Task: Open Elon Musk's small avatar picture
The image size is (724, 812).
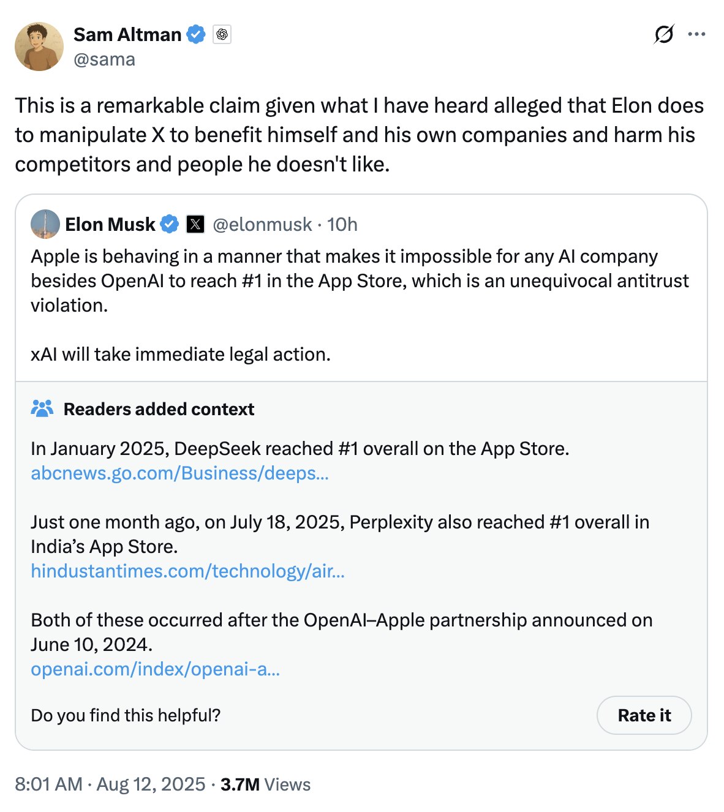Action: (x=45, y=224)
